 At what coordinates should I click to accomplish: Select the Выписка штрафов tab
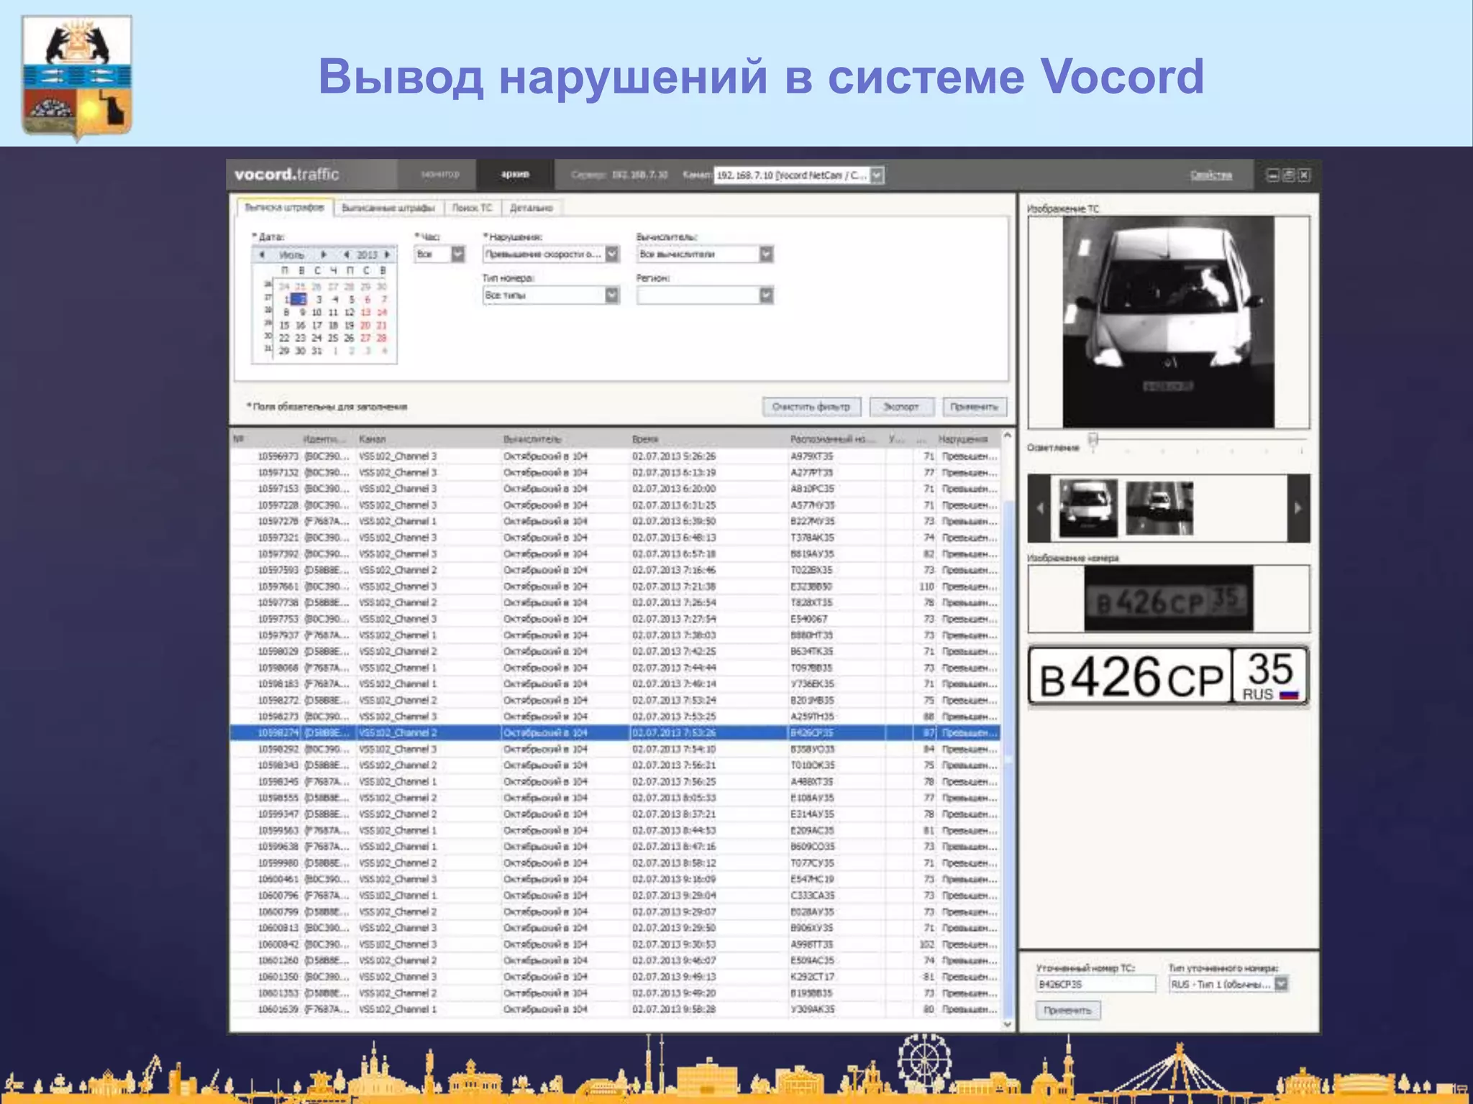pos(284,208)
